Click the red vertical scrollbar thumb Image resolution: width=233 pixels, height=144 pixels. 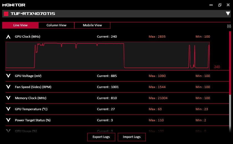point(230,63)
